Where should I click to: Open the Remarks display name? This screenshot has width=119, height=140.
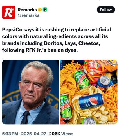click(27, 10)
